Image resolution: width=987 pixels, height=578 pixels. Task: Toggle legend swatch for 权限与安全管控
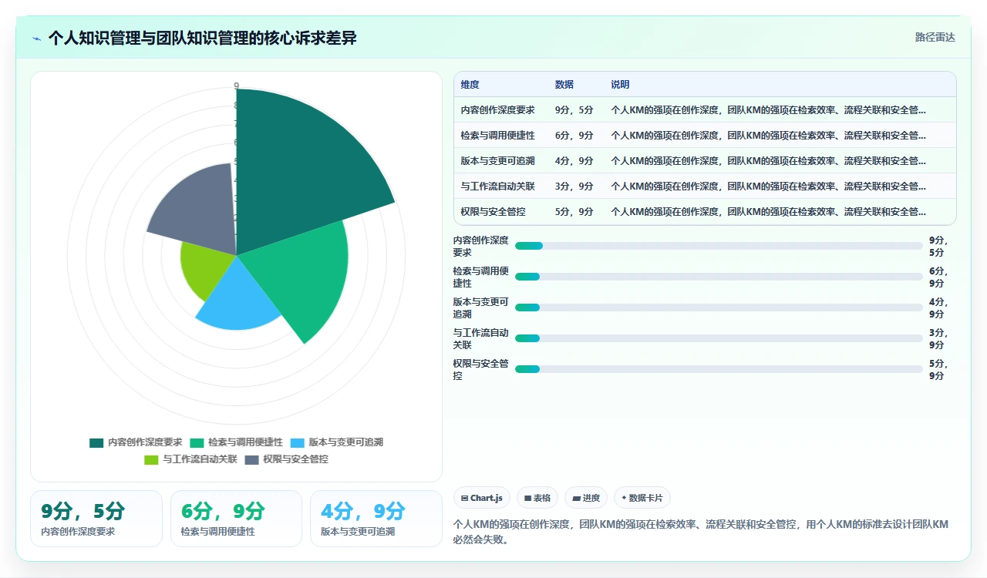point(251,459)
